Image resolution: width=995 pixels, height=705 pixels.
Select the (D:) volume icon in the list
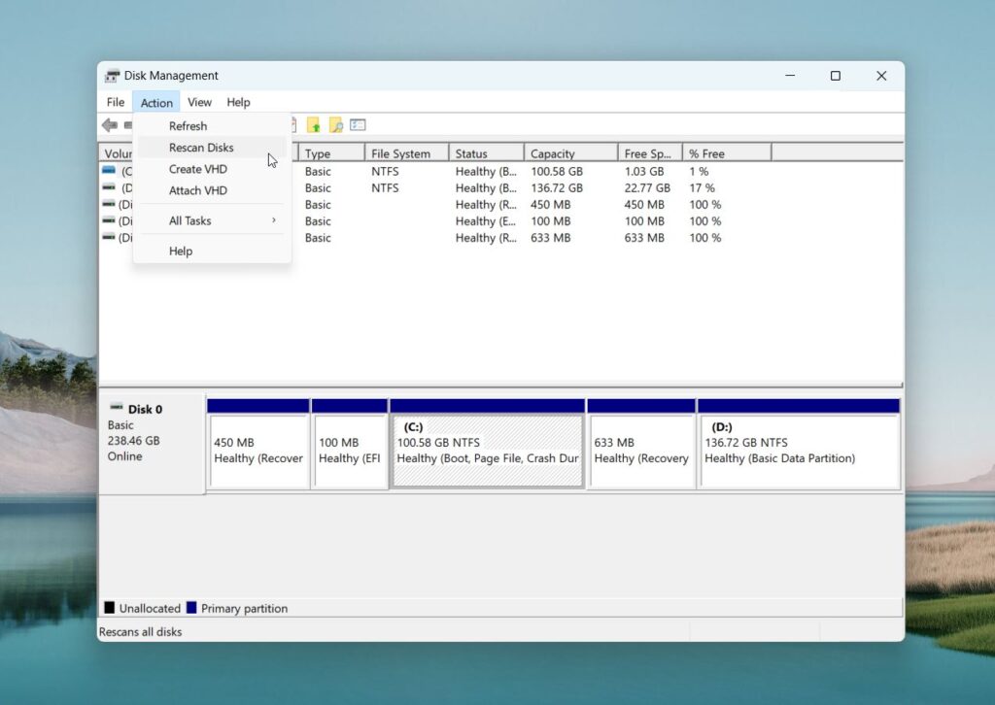point(107,187)
